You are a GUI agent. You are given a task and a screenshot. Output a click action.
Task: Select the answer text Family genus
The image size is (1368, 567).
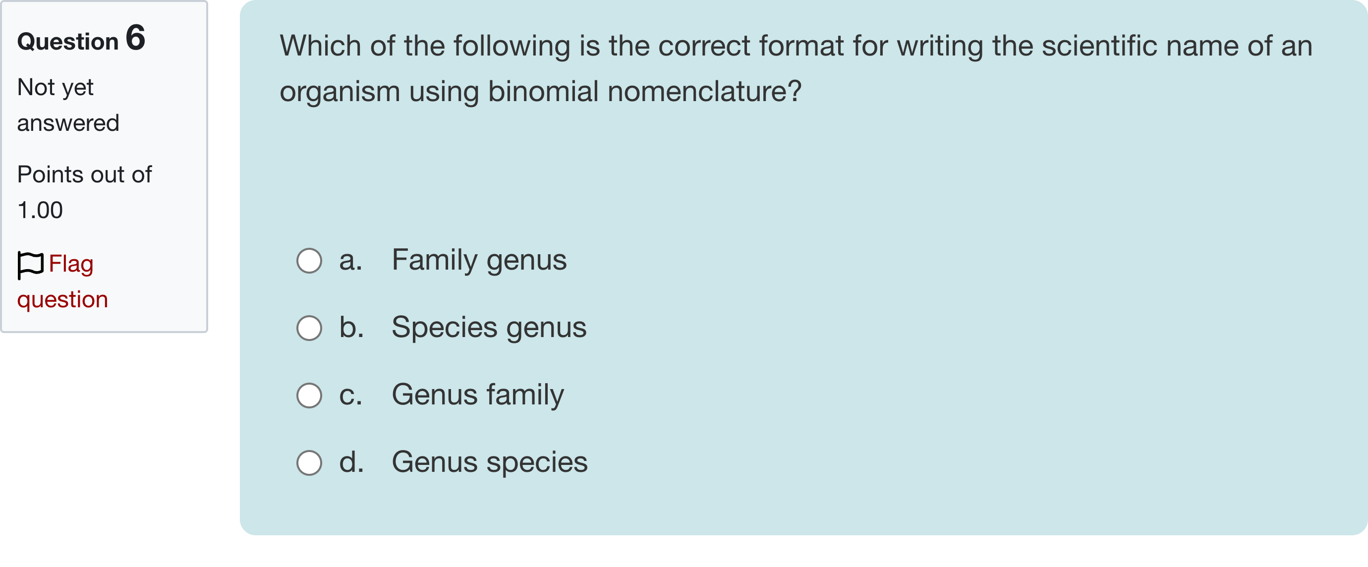point(479,260)
